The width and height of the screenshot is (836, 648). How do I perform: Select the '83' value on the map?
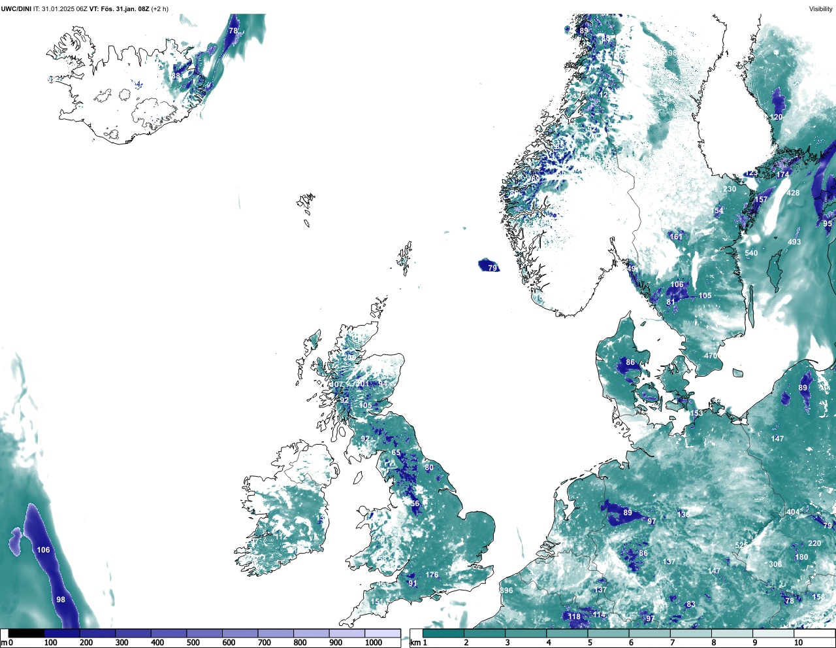coord(691,605)
